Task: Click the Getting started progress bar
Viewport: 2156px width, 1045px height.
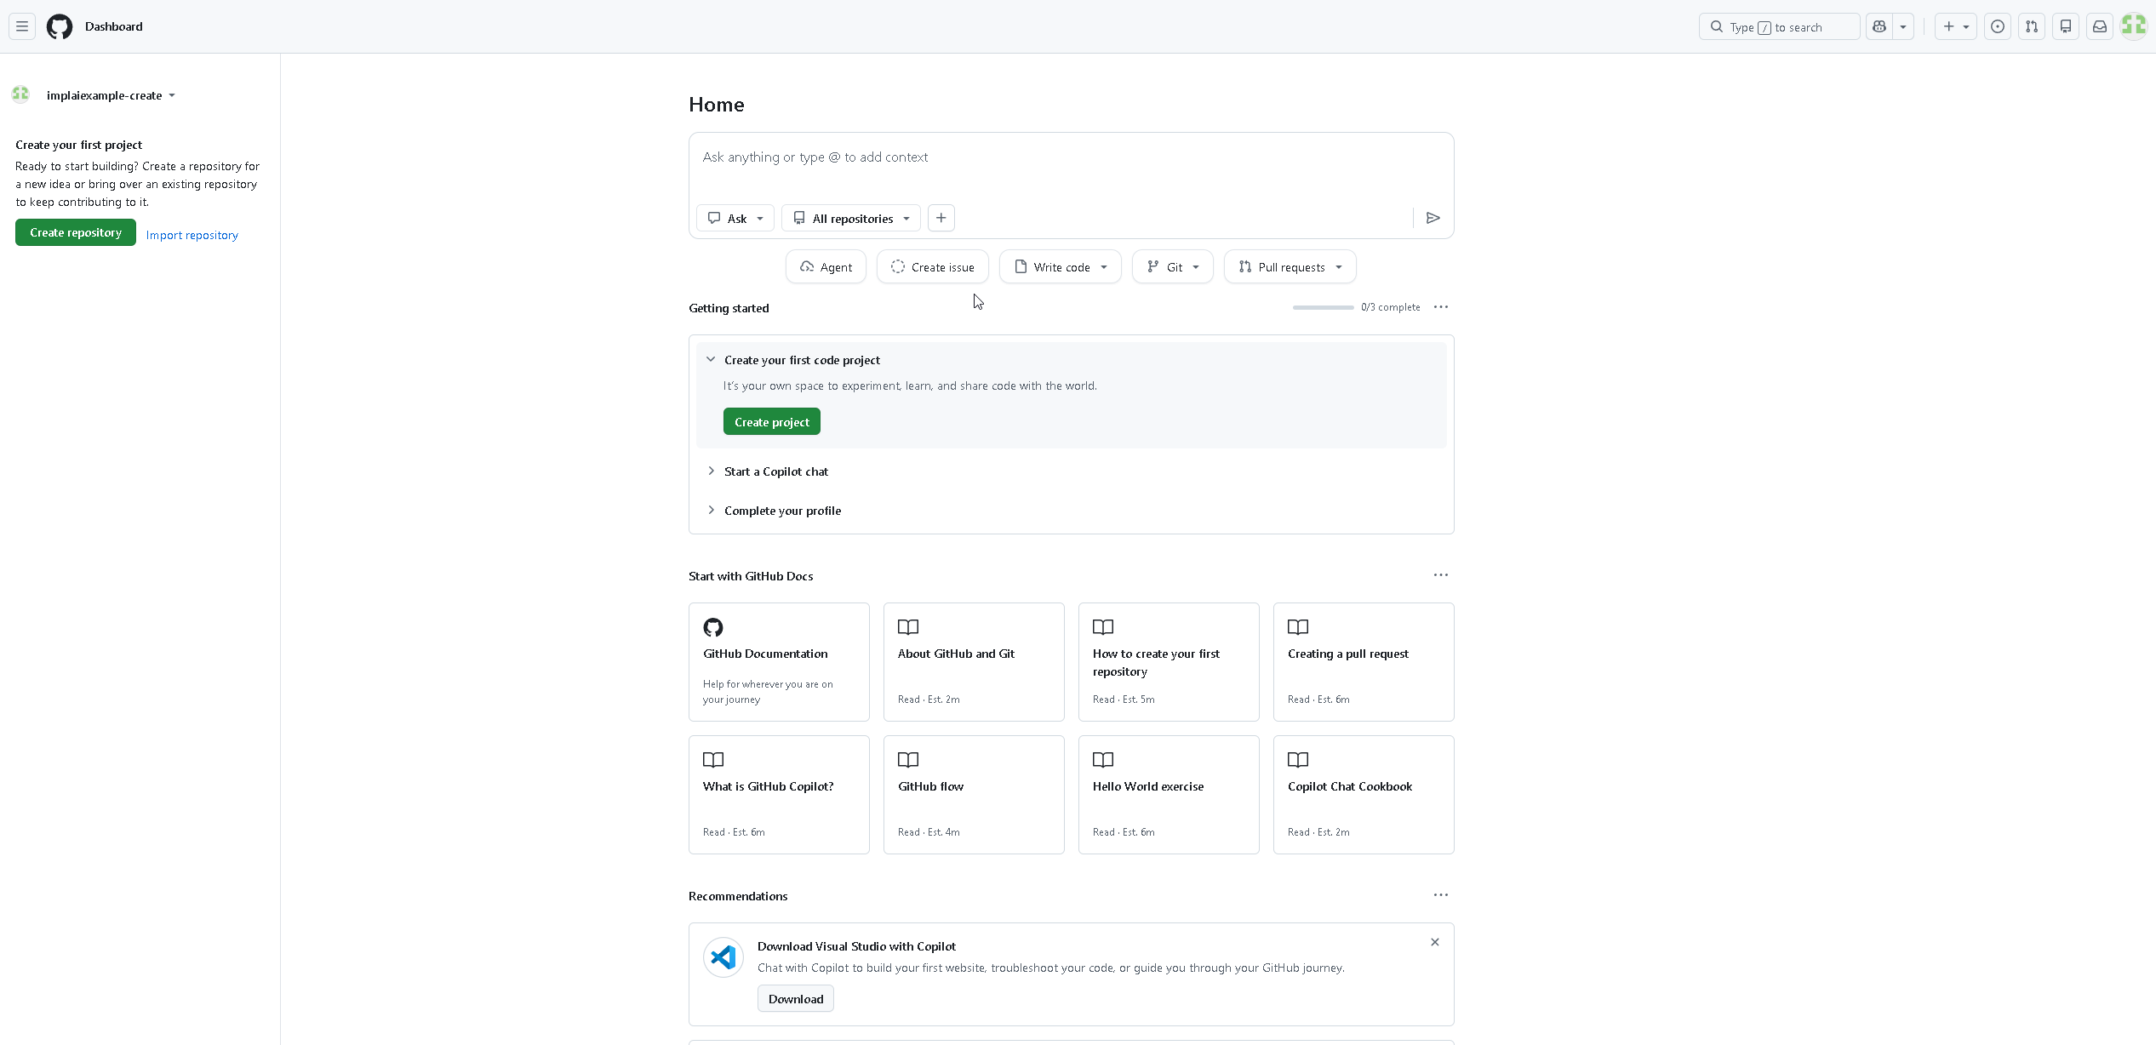Action: coord(1323,307)
